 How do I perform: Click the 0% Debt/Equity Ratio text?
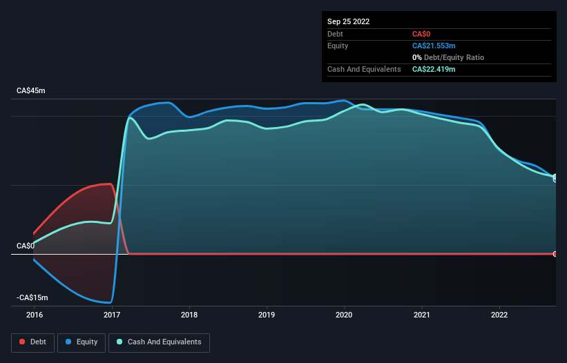coord(448,57)
